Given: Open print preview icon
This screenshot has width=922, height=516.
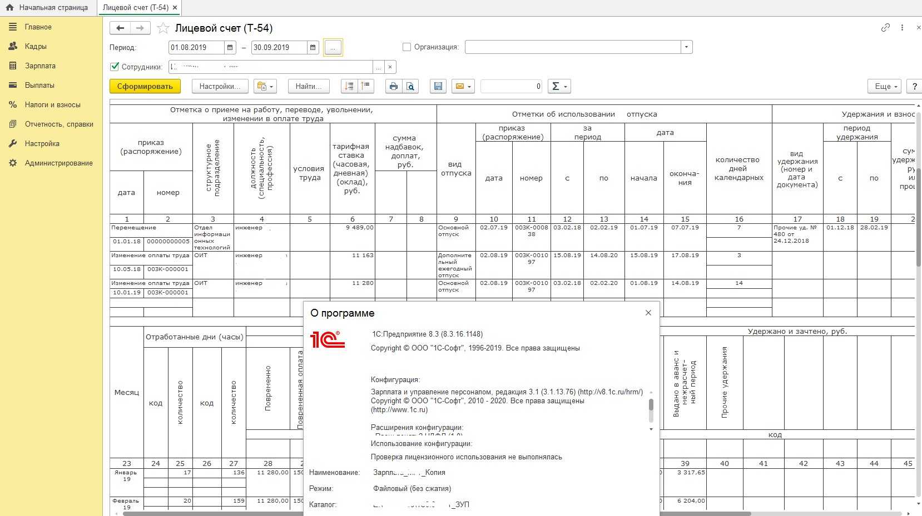Looking at the screenshot, I should (410, 86).
